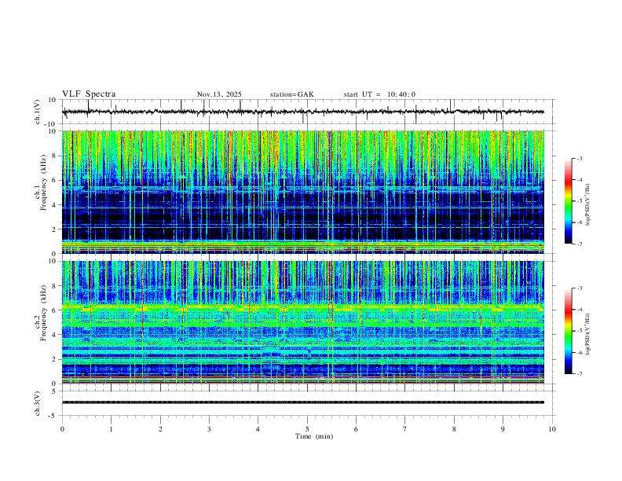622x481 pixels.
Task: Select the "start UT = 10:40:0" text
Action: pos(379,94)
